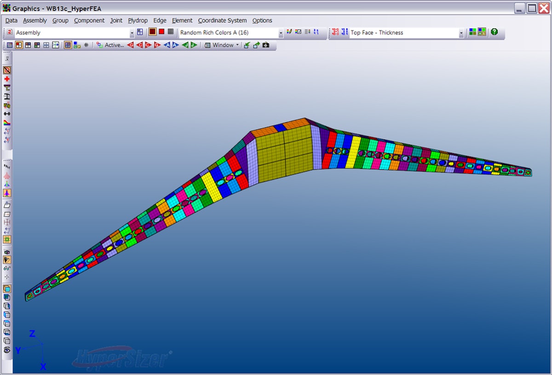Toggle the single-viewport layout button
This screenshot has width=552, height=375.
[x=10, y=45]
